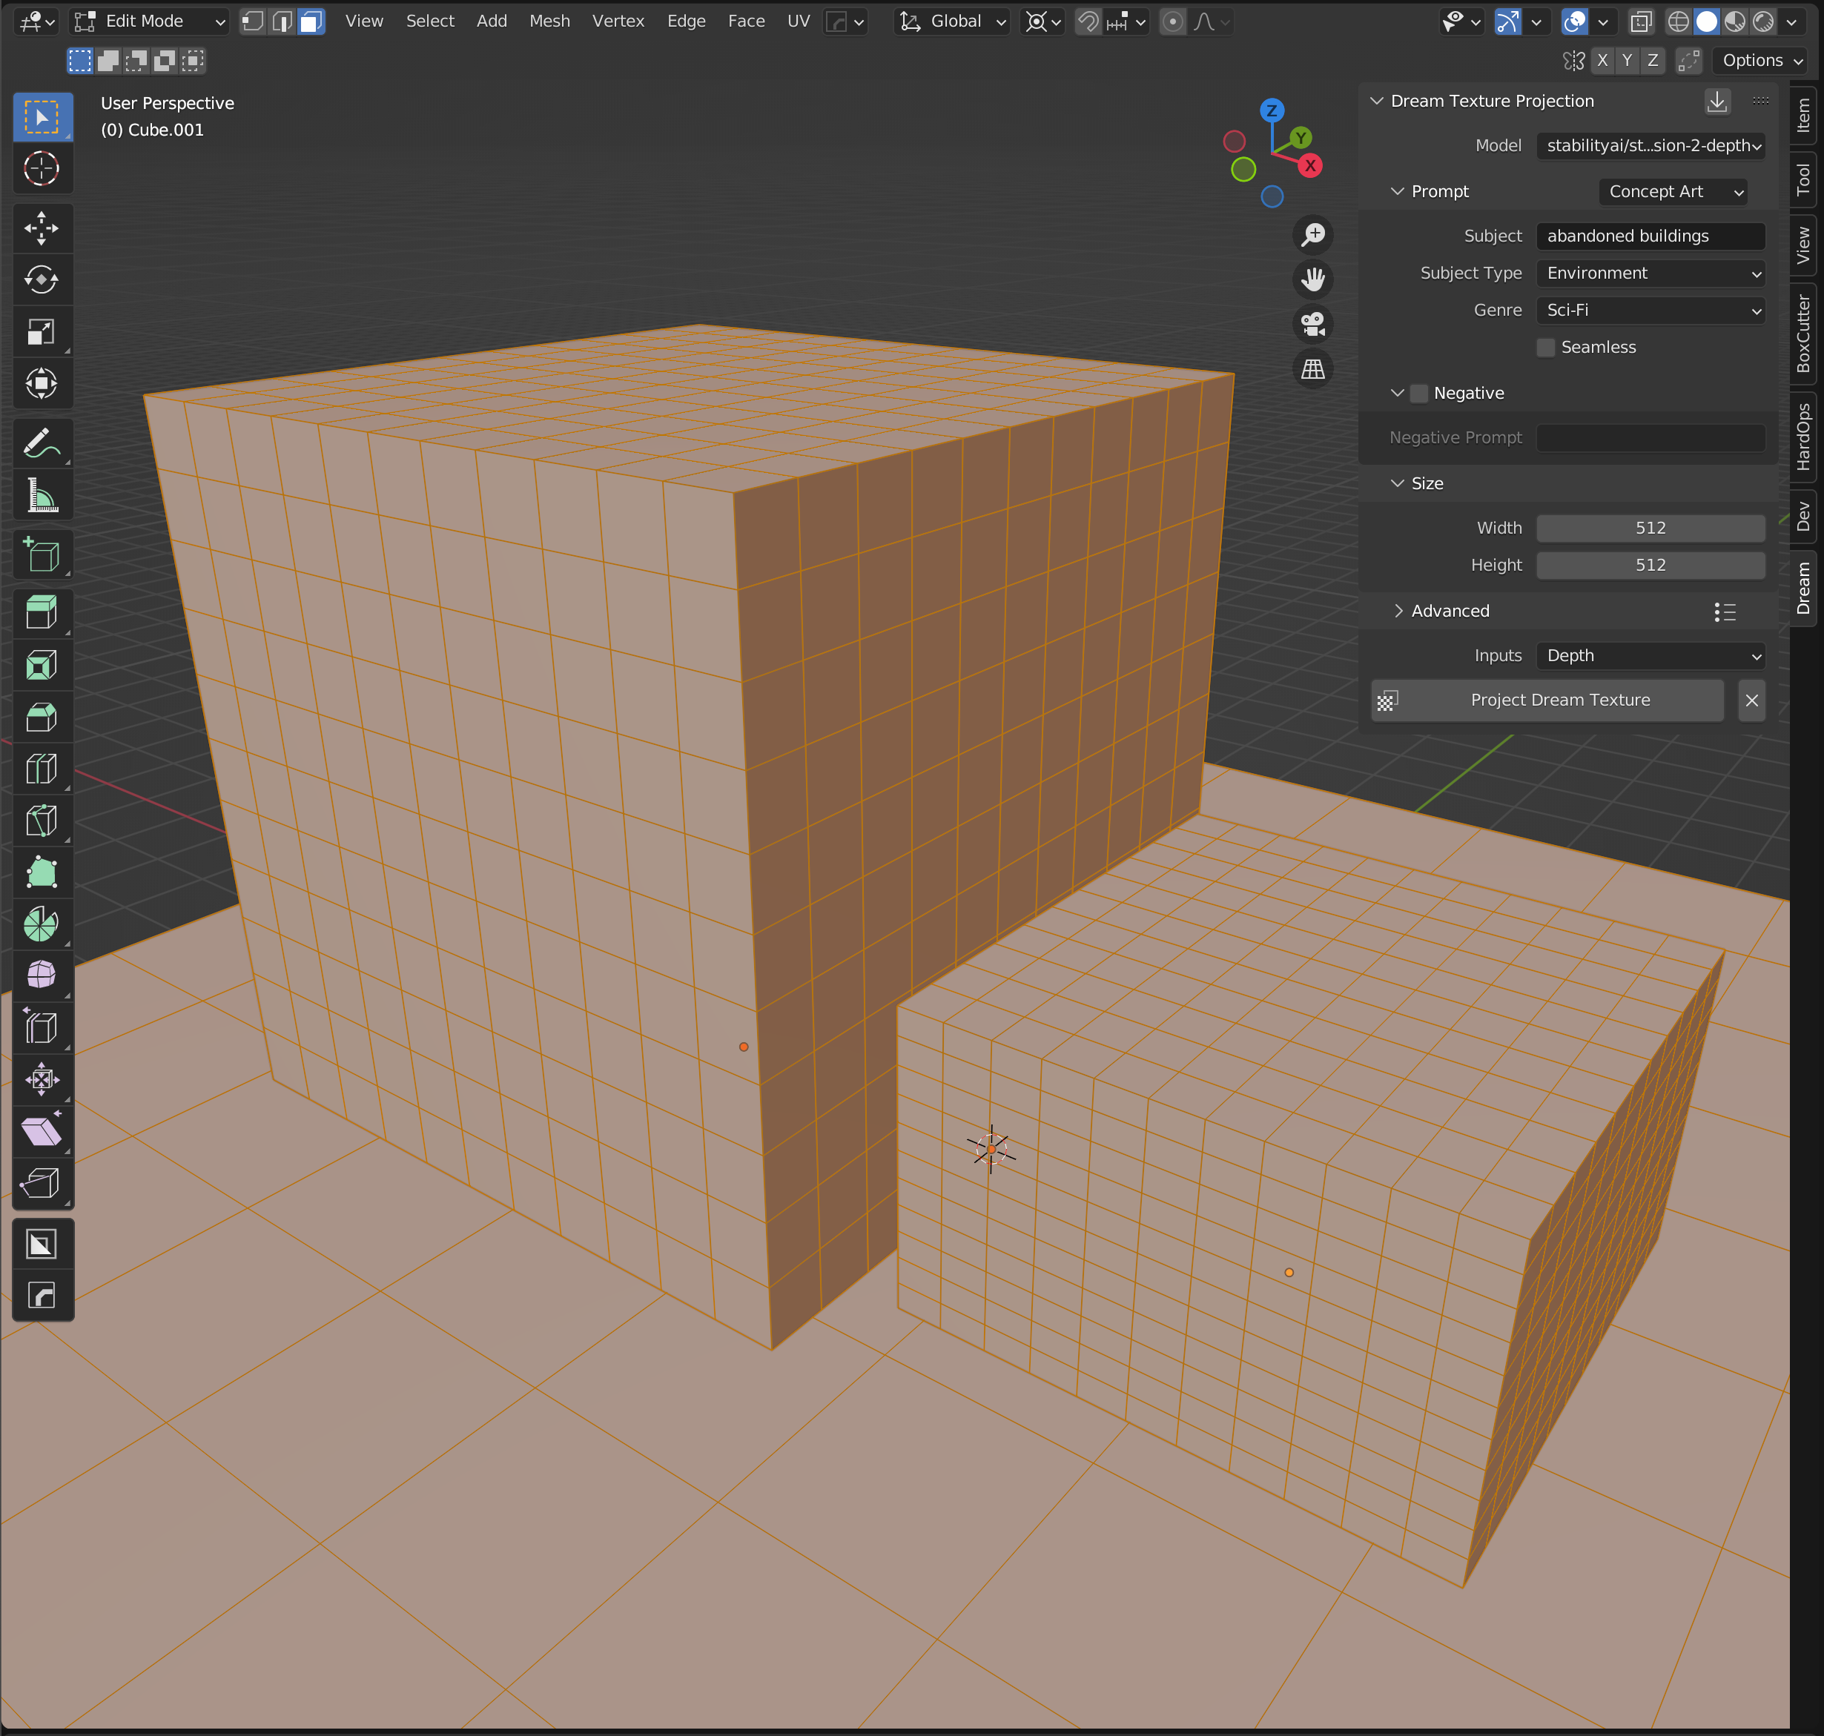1824x1736 pixels.
Task: Open the UV menu
Action: click(x=798, y=21)
